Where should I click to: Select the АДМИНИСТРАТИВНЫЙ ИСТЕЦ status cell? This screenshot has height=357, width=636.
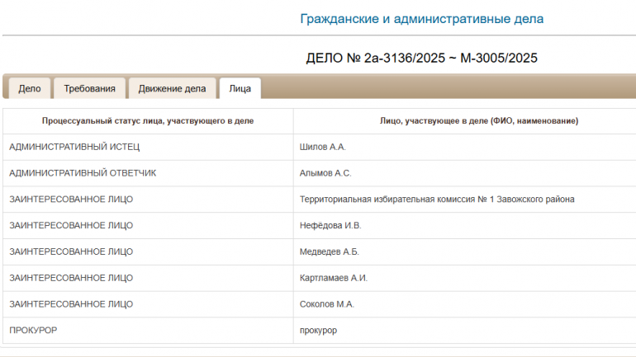(x=74, y=147)
